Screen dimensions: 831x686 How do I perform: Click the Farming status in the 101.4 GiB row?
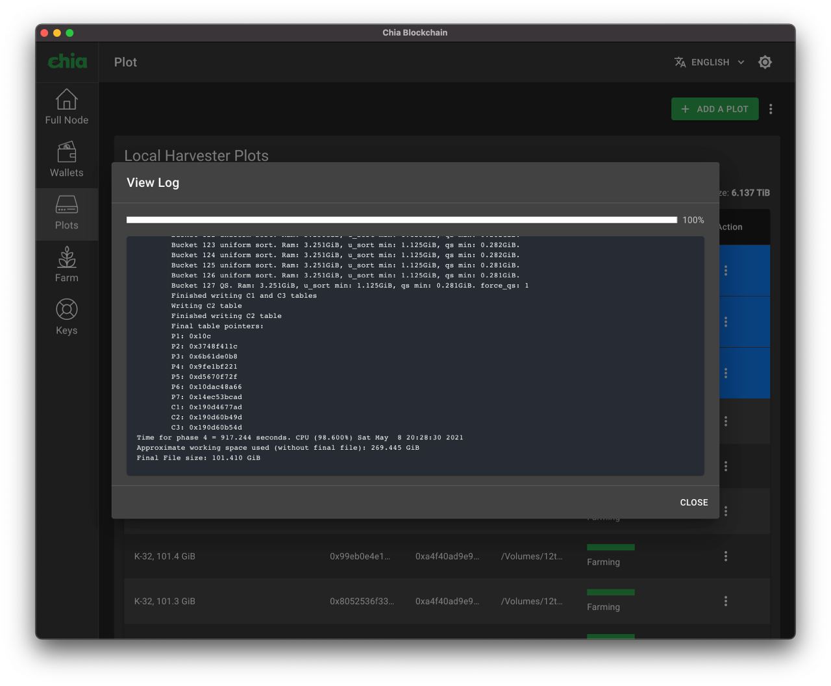point(603,562)
